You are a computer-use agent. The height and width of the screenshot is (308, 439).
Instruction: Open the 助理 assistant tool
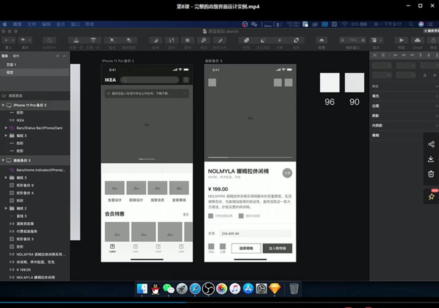click(321, 40)
